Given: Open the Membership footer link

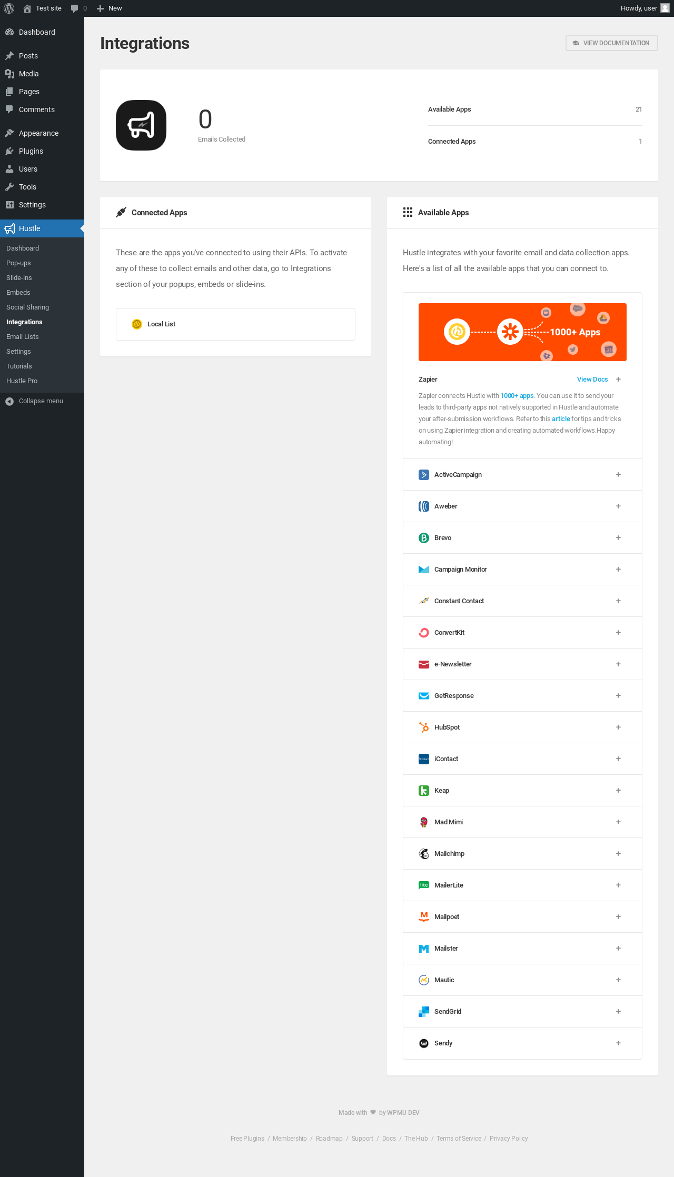Looking at the screenshot, I should 290,1139.
